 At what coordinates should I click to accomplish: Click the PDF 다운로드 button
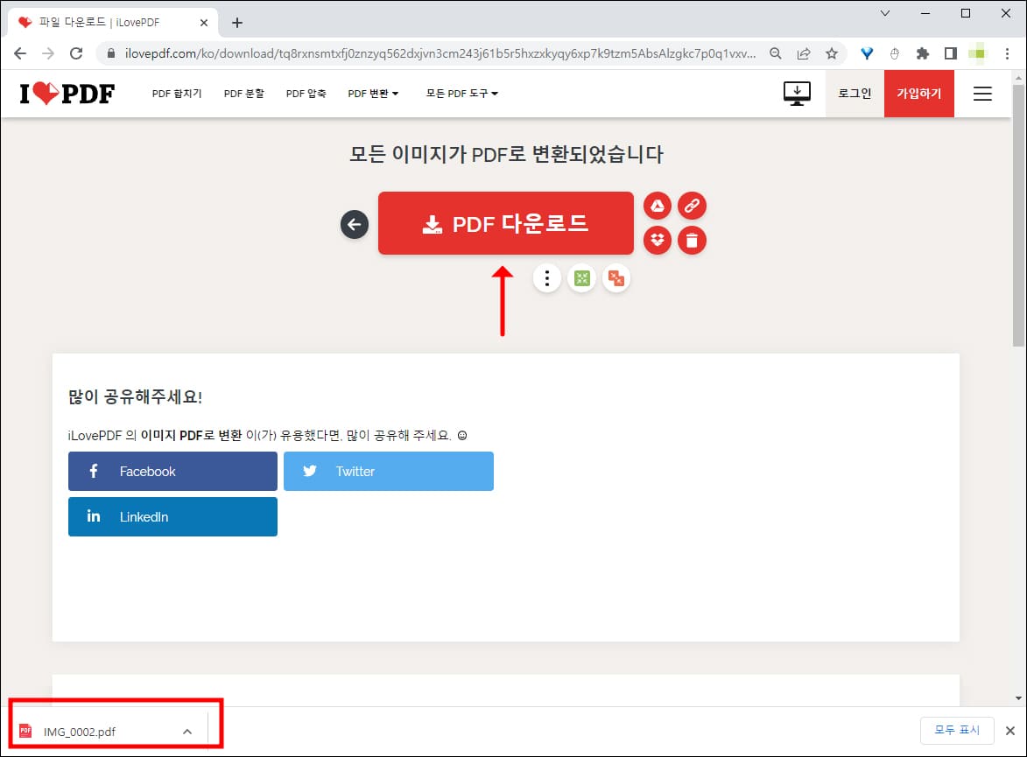click(x=505, y=223)
